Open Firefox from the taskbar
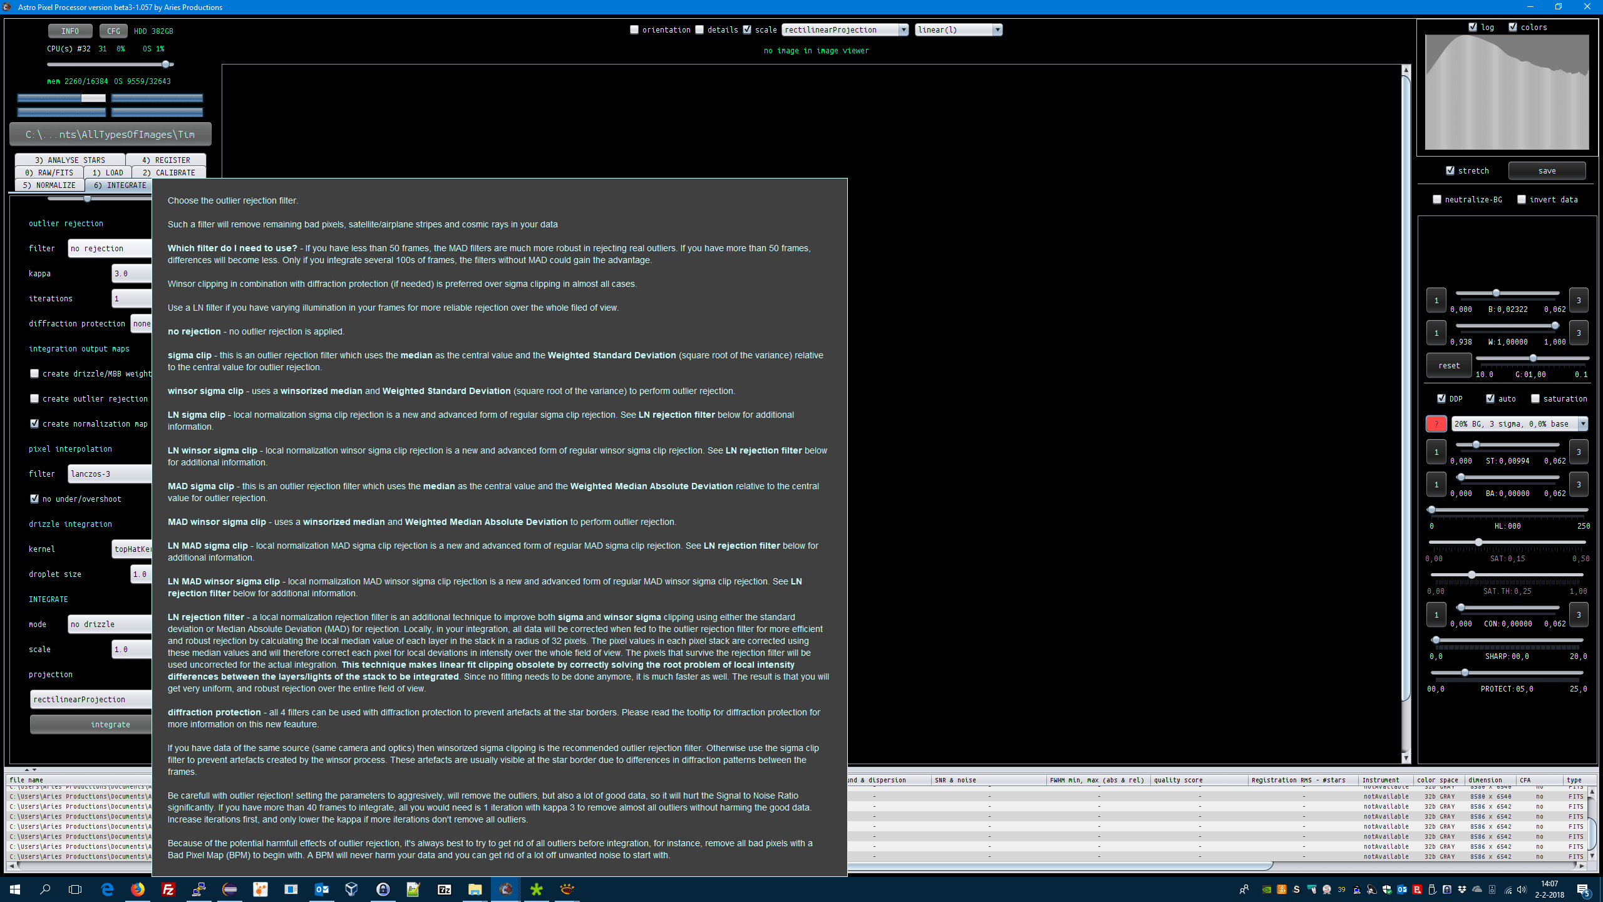 point(138,889)
